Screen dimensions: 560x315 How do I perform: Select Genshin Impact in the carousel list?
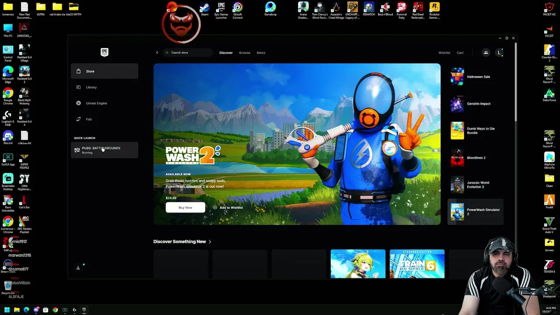476,104
